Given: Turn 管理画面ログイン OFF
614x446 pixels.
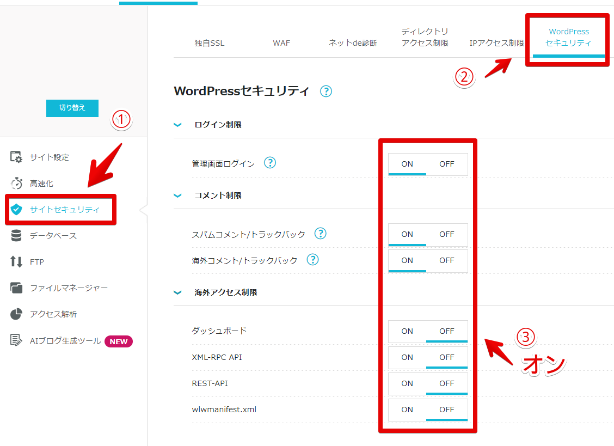Looking at the screenshot, I should tap(447, 164).
